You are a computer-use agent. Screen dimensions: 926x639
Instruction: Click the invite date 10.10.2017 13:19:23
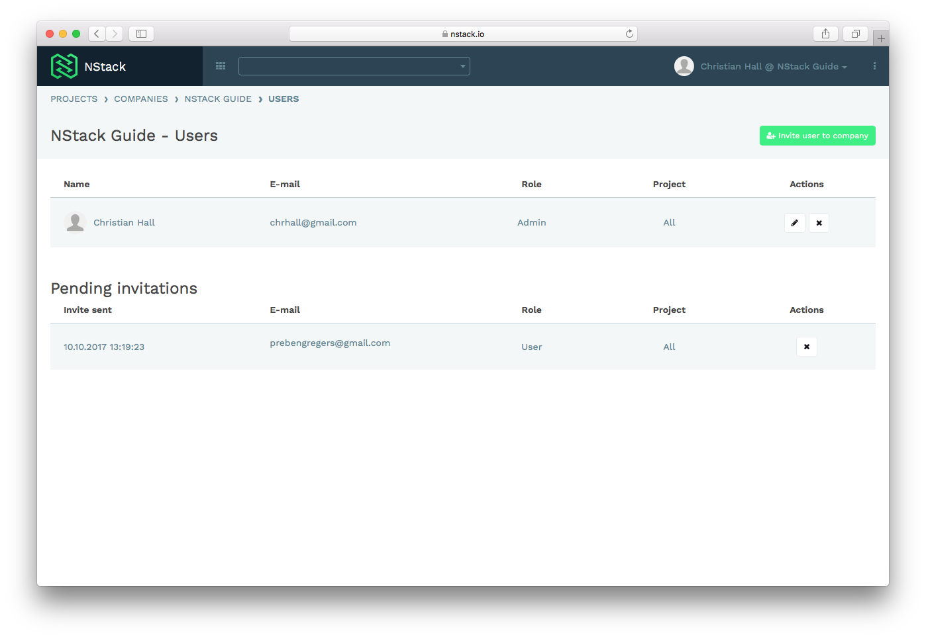[x=104, y=347]
